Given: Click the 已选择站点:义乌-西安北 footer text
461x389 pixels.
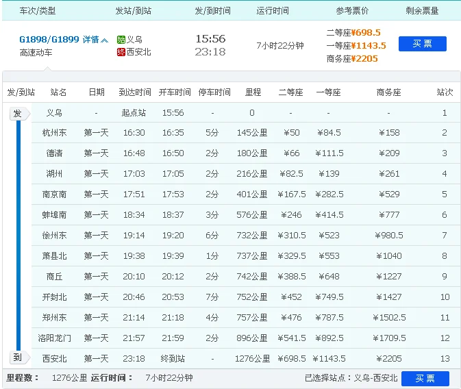Looking at the screenshot, I should [351, 378].
